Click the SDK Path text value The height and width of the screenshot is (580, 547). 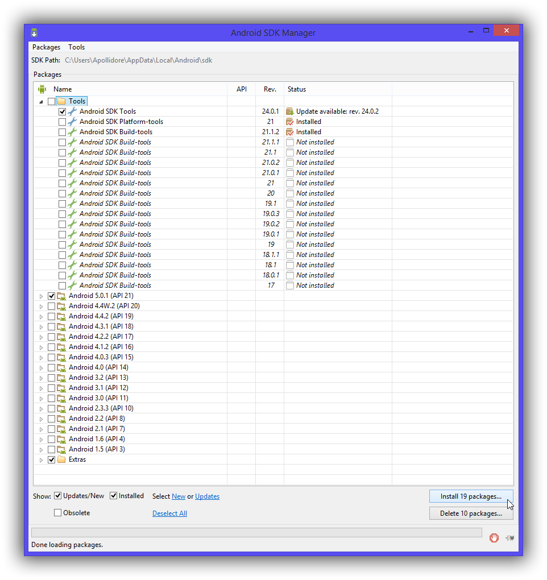[x=138, y=60]
